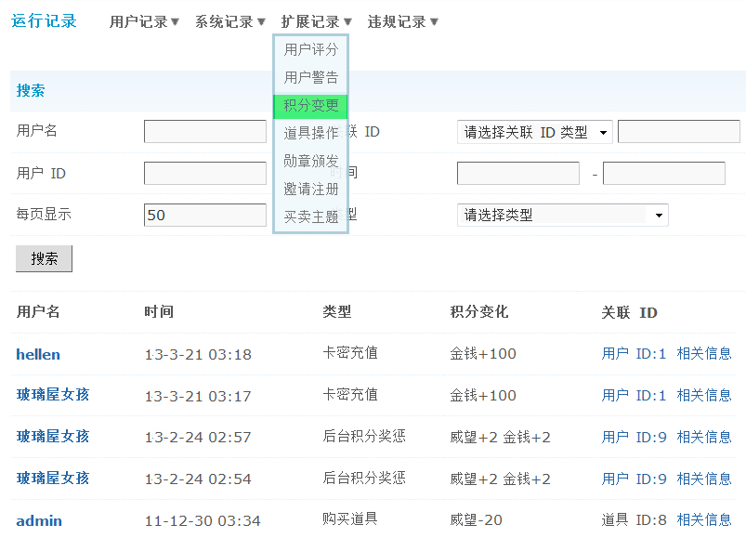Click the 每页显示 field showing 50
The height and width of the screenshot is (538, 746).
[x=204, y=215]
